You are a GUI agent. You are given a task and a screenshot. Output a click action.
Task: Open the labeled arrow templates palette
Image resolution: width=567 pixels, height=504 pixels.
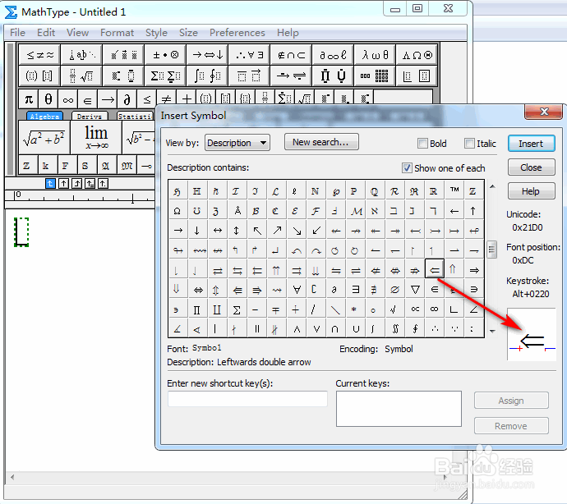pos(292,76)
